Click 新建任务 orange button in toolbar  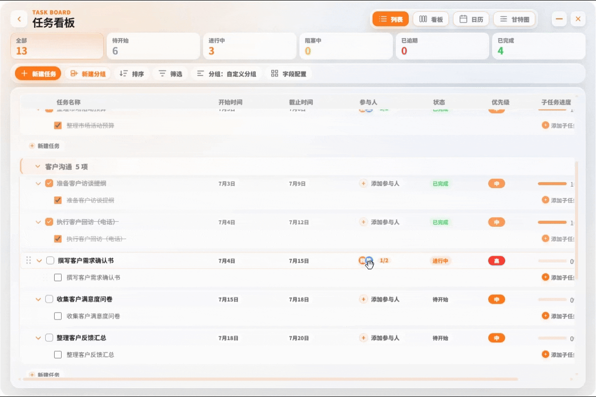[x=38, y=73]
